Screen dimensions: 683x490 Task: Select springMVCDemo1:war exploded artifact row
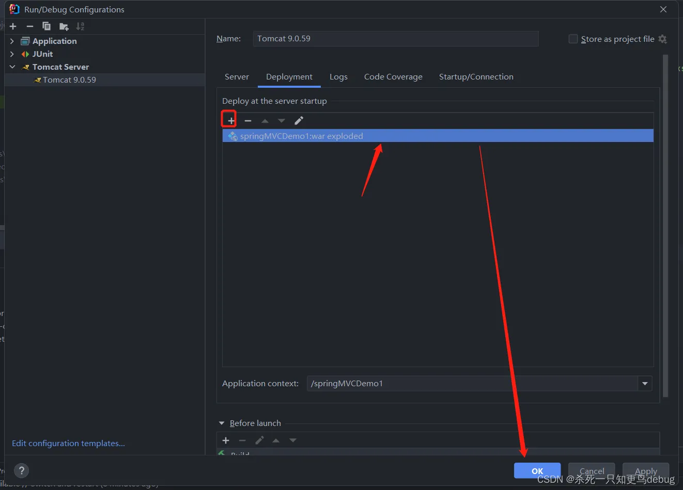click(x=438, y=136)
